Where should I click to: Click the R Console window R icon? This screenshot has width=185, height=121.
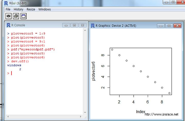[x=8, y=25]
